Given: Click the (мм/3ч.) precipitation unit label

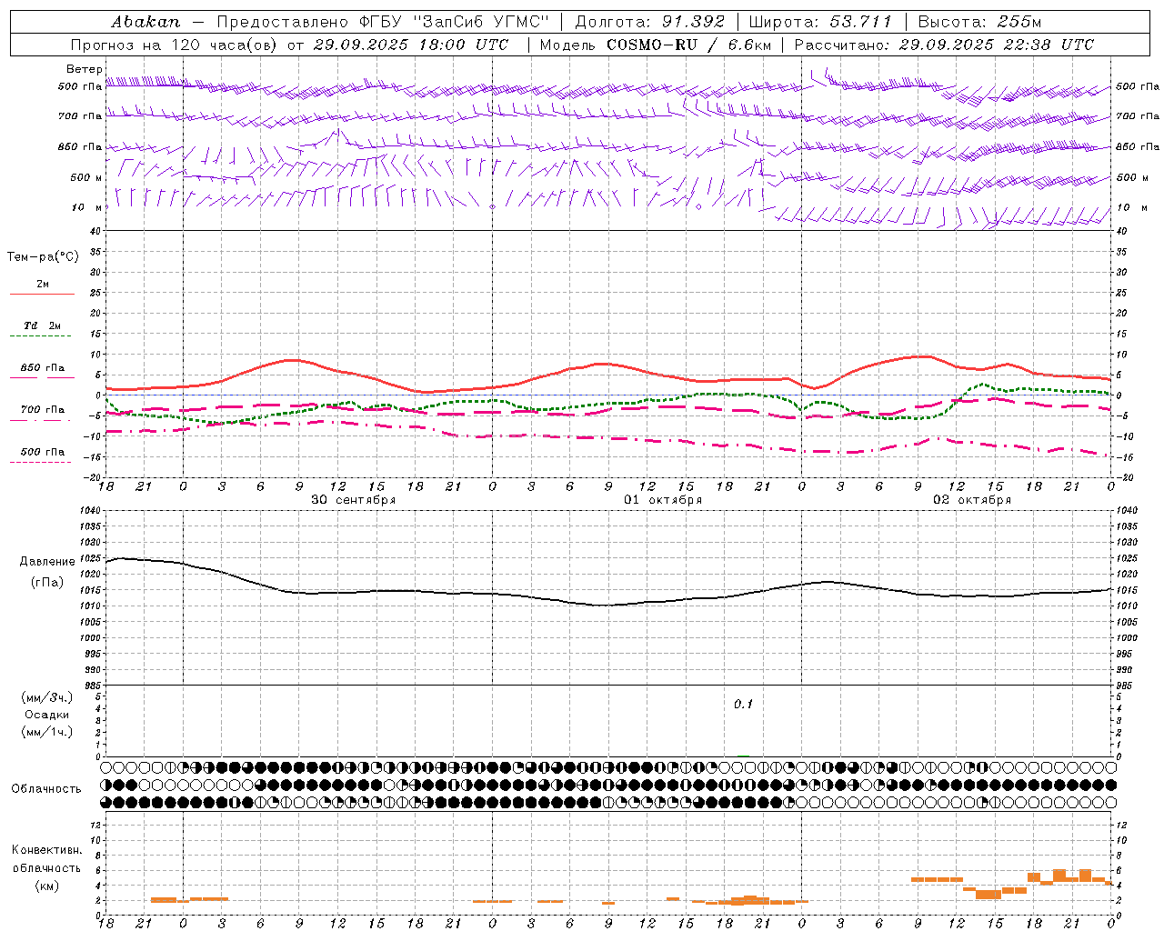Looking at the screenshot, I should coord(46,697).
